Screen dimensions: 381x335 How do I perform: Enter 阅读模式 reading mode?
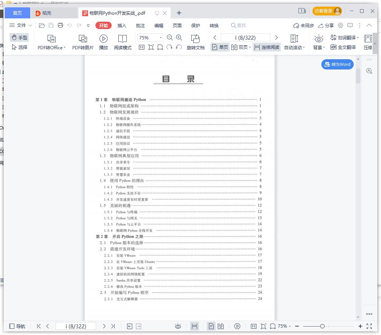pyautogui.click(x=123, y=42)
